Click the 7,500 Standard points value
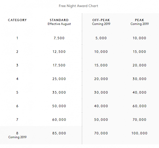 coord(59,38)
